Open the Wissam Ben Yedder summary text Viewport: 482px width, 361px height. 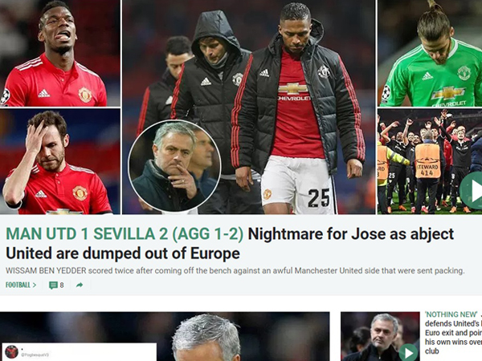click(x=235, y=271)
